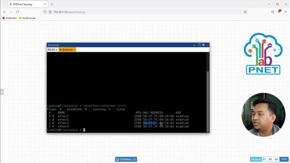Reload the page with the refresh icon
The width and height of the screenshot is (290, 163).
click(x=18, y=12)
